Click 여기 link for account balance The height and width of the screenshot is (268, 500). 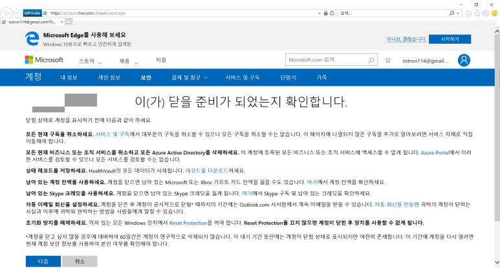(312, 182)
